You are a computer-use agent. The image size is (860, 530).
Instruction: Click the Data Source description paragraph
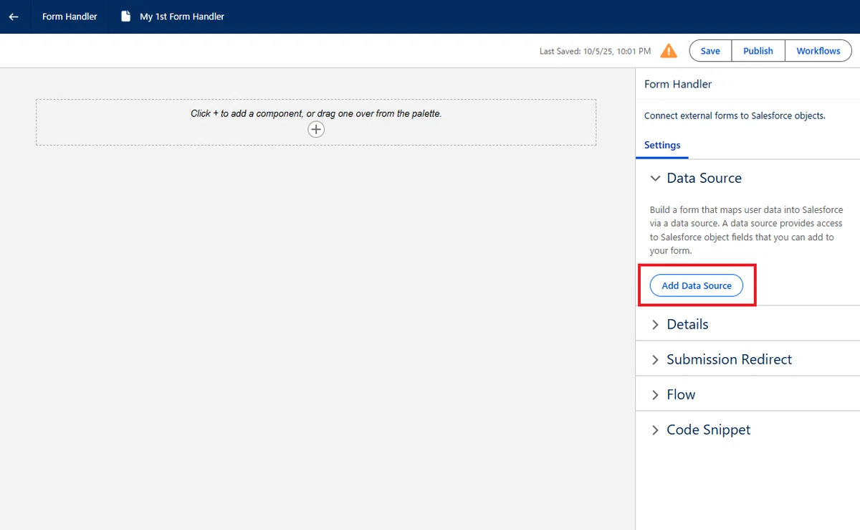point(747,230)
